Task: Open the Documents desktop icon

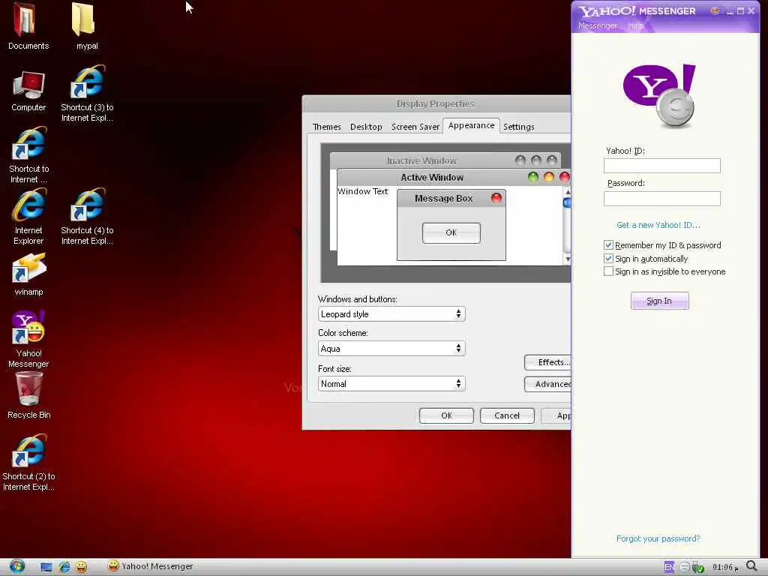Action: (x=28, y=26)
